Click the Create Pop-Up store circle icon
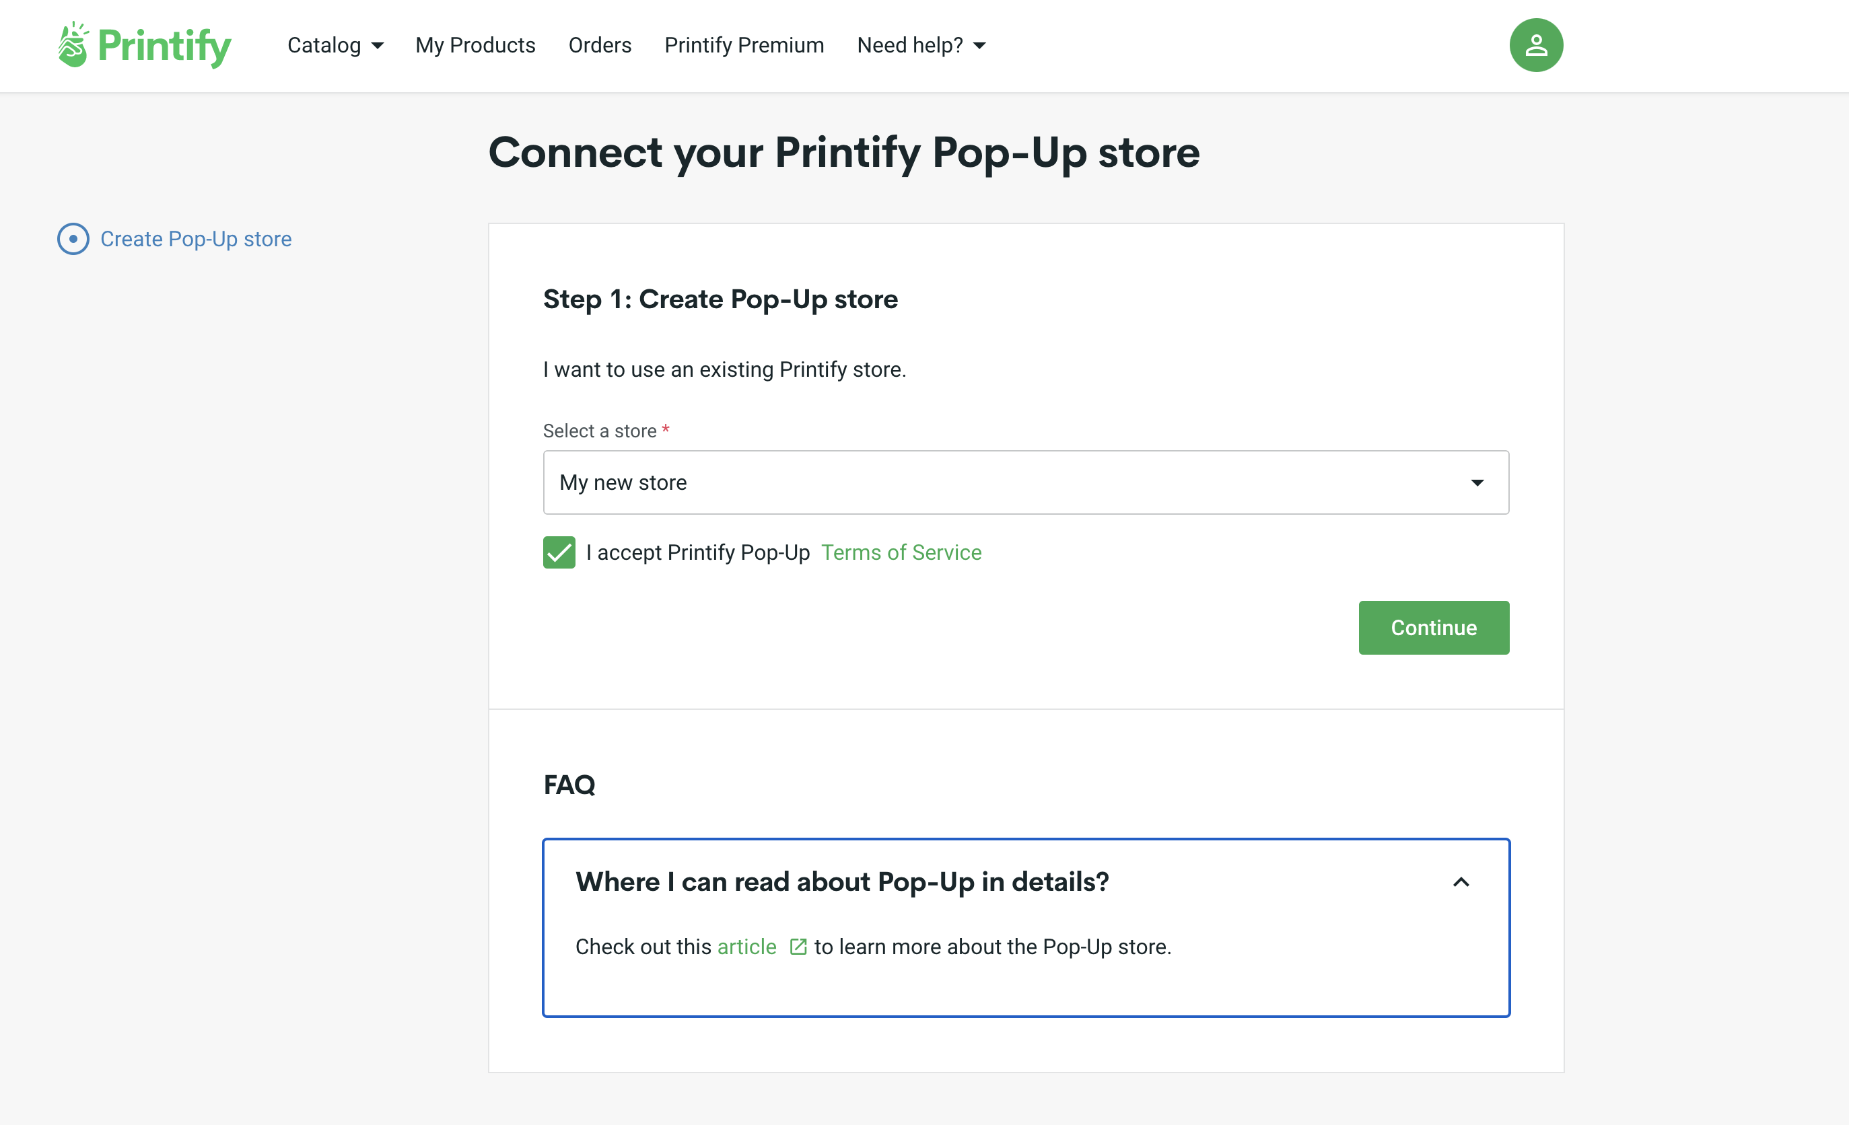1849x1125 pixels. 73,238
